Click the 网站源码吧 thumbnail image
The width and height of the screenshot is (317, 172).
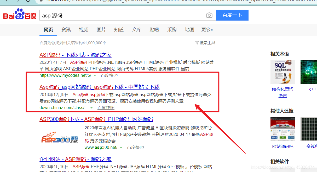click(283, 129)
